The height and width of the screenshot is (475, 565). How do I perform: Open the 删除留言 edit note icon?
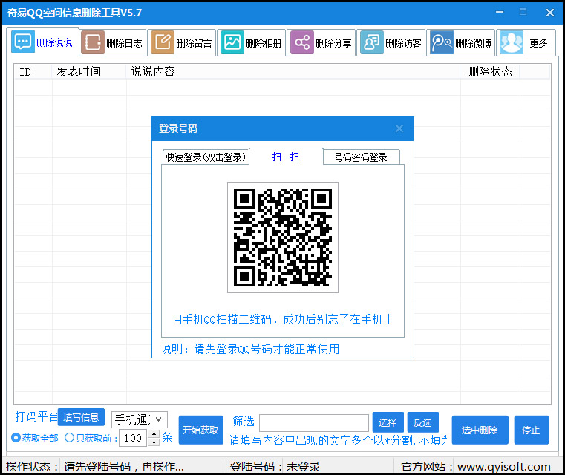(163, 43)
